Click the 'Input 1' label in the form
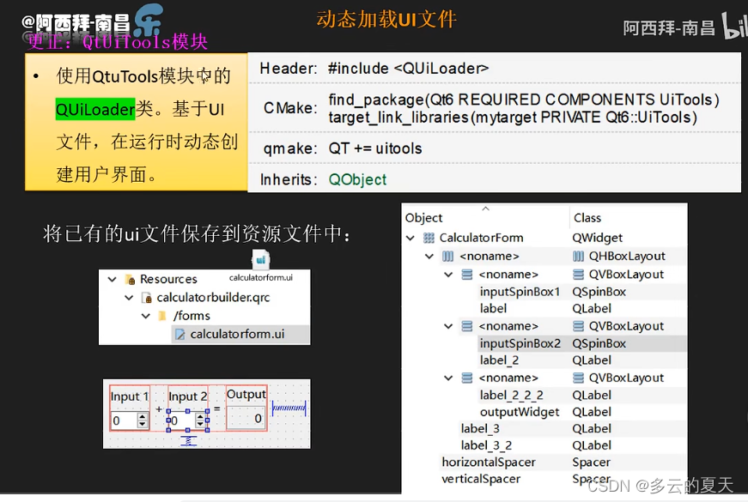The height and width of the screenshot is (502, 748). [130, 396]
